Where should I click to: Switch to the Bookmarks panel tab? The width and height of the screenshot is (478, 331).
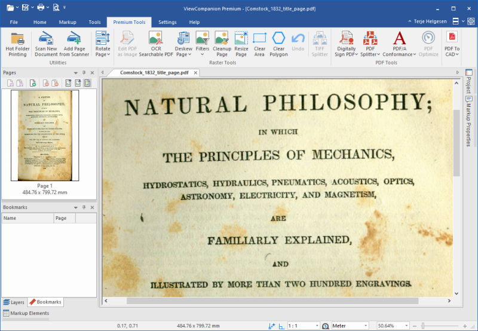tap(46, 302)
